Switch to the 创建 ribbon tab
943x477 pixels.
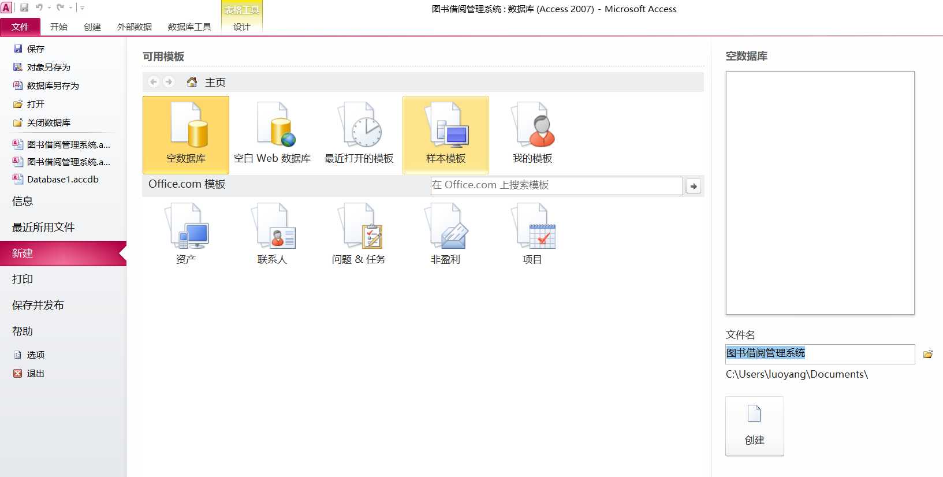point(92,27)
